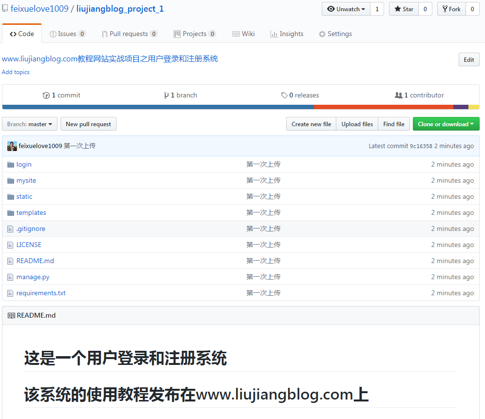Image resolution: width=485 pixels, height=419 pixels.
Task: Open the templates folder name
Action: click(x=31, y=213)
